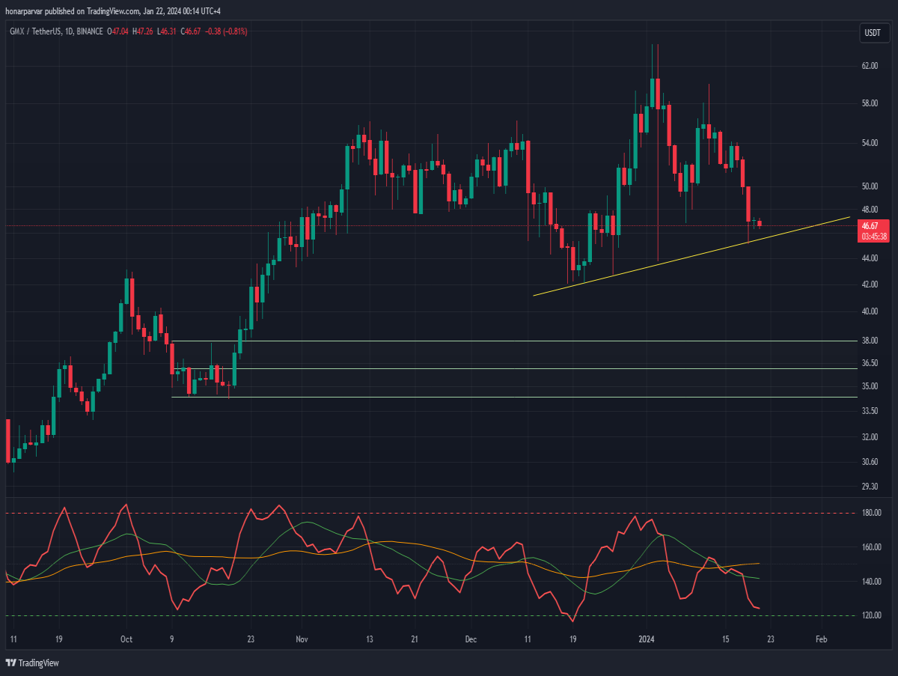898x676 pixels.
Task: Click the 160.00 indicator scale label
Action: [871, 547]
